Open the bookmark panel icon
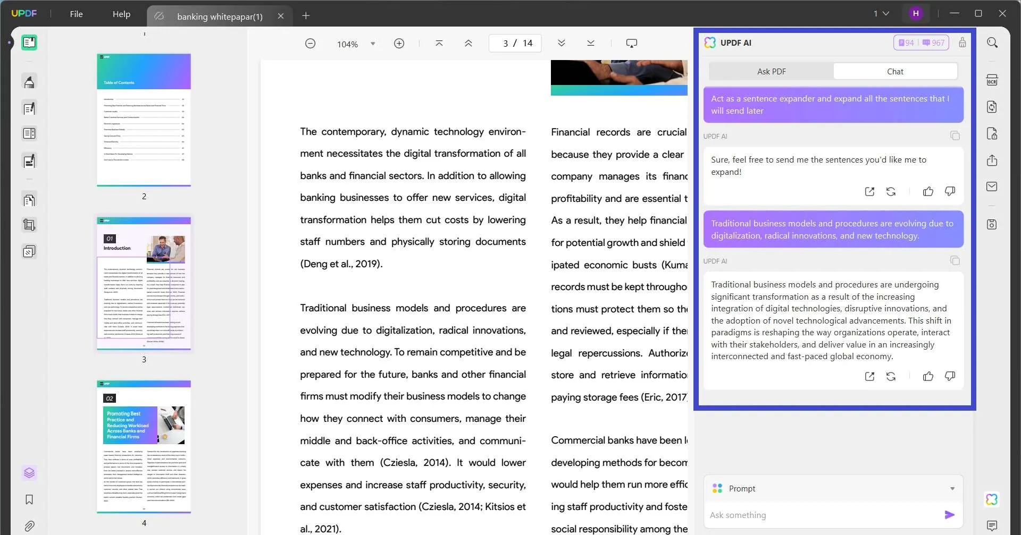 pyautogui.click(x=29, y=499)
